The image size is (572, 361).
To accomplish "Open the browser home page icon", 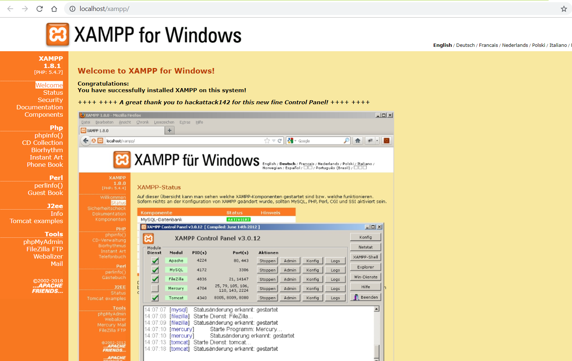I will (x=54, y=9).
